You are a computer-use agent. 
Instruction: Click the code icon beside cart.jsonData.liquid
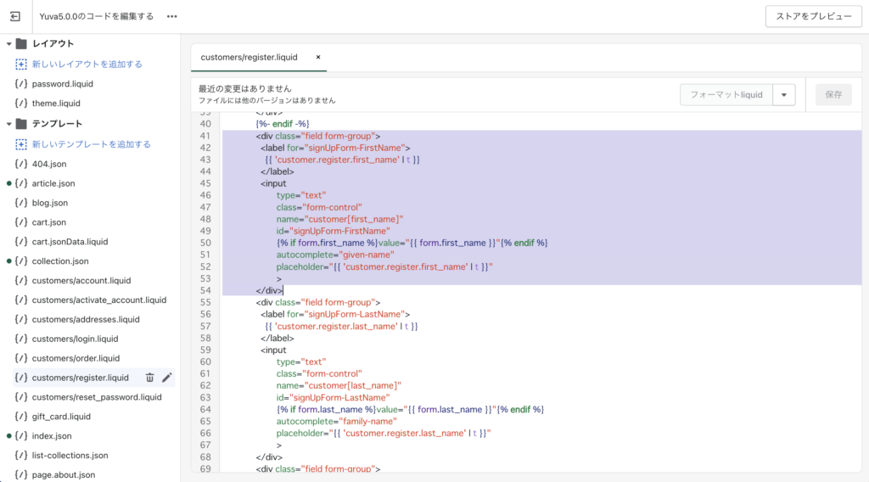coord(21,242)
